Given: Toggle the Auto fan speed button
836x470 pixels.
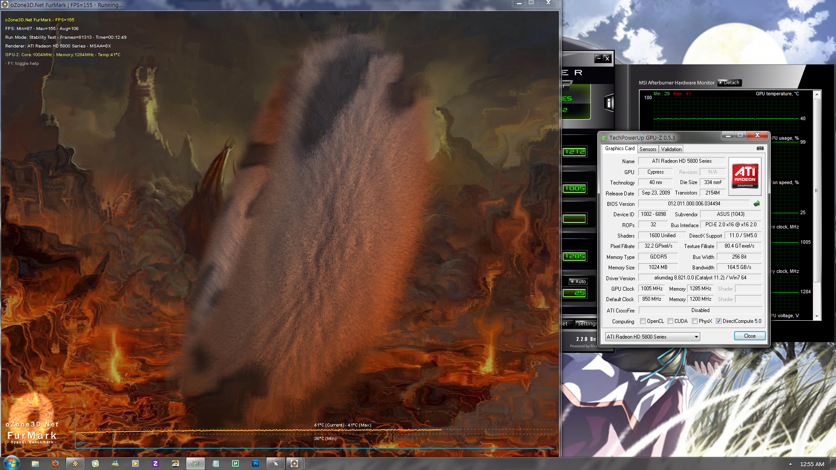Looking at the screenshot, I should tap(578, 282).
